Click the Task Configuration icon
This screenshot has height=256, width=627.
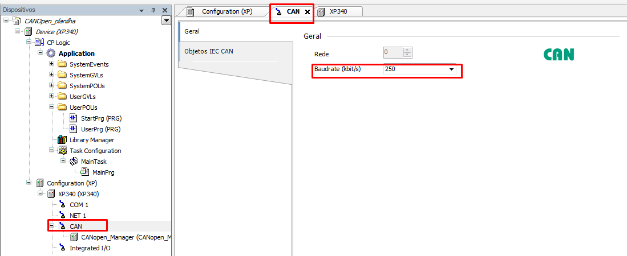(x=62, y=151)
